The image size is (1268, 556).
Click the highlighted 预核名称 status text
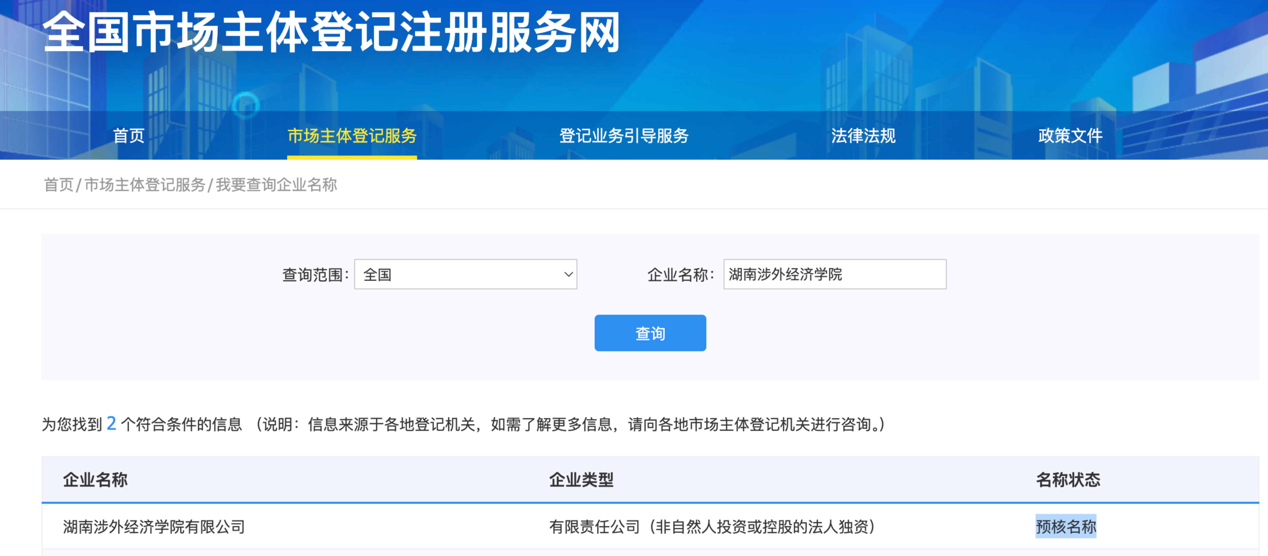(1066, 527)
